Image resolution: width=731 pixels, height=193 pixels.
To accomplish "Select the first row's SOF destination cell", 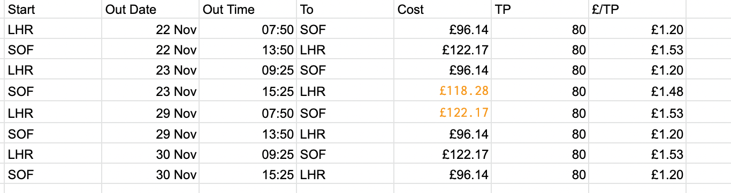I will [345, 30].
